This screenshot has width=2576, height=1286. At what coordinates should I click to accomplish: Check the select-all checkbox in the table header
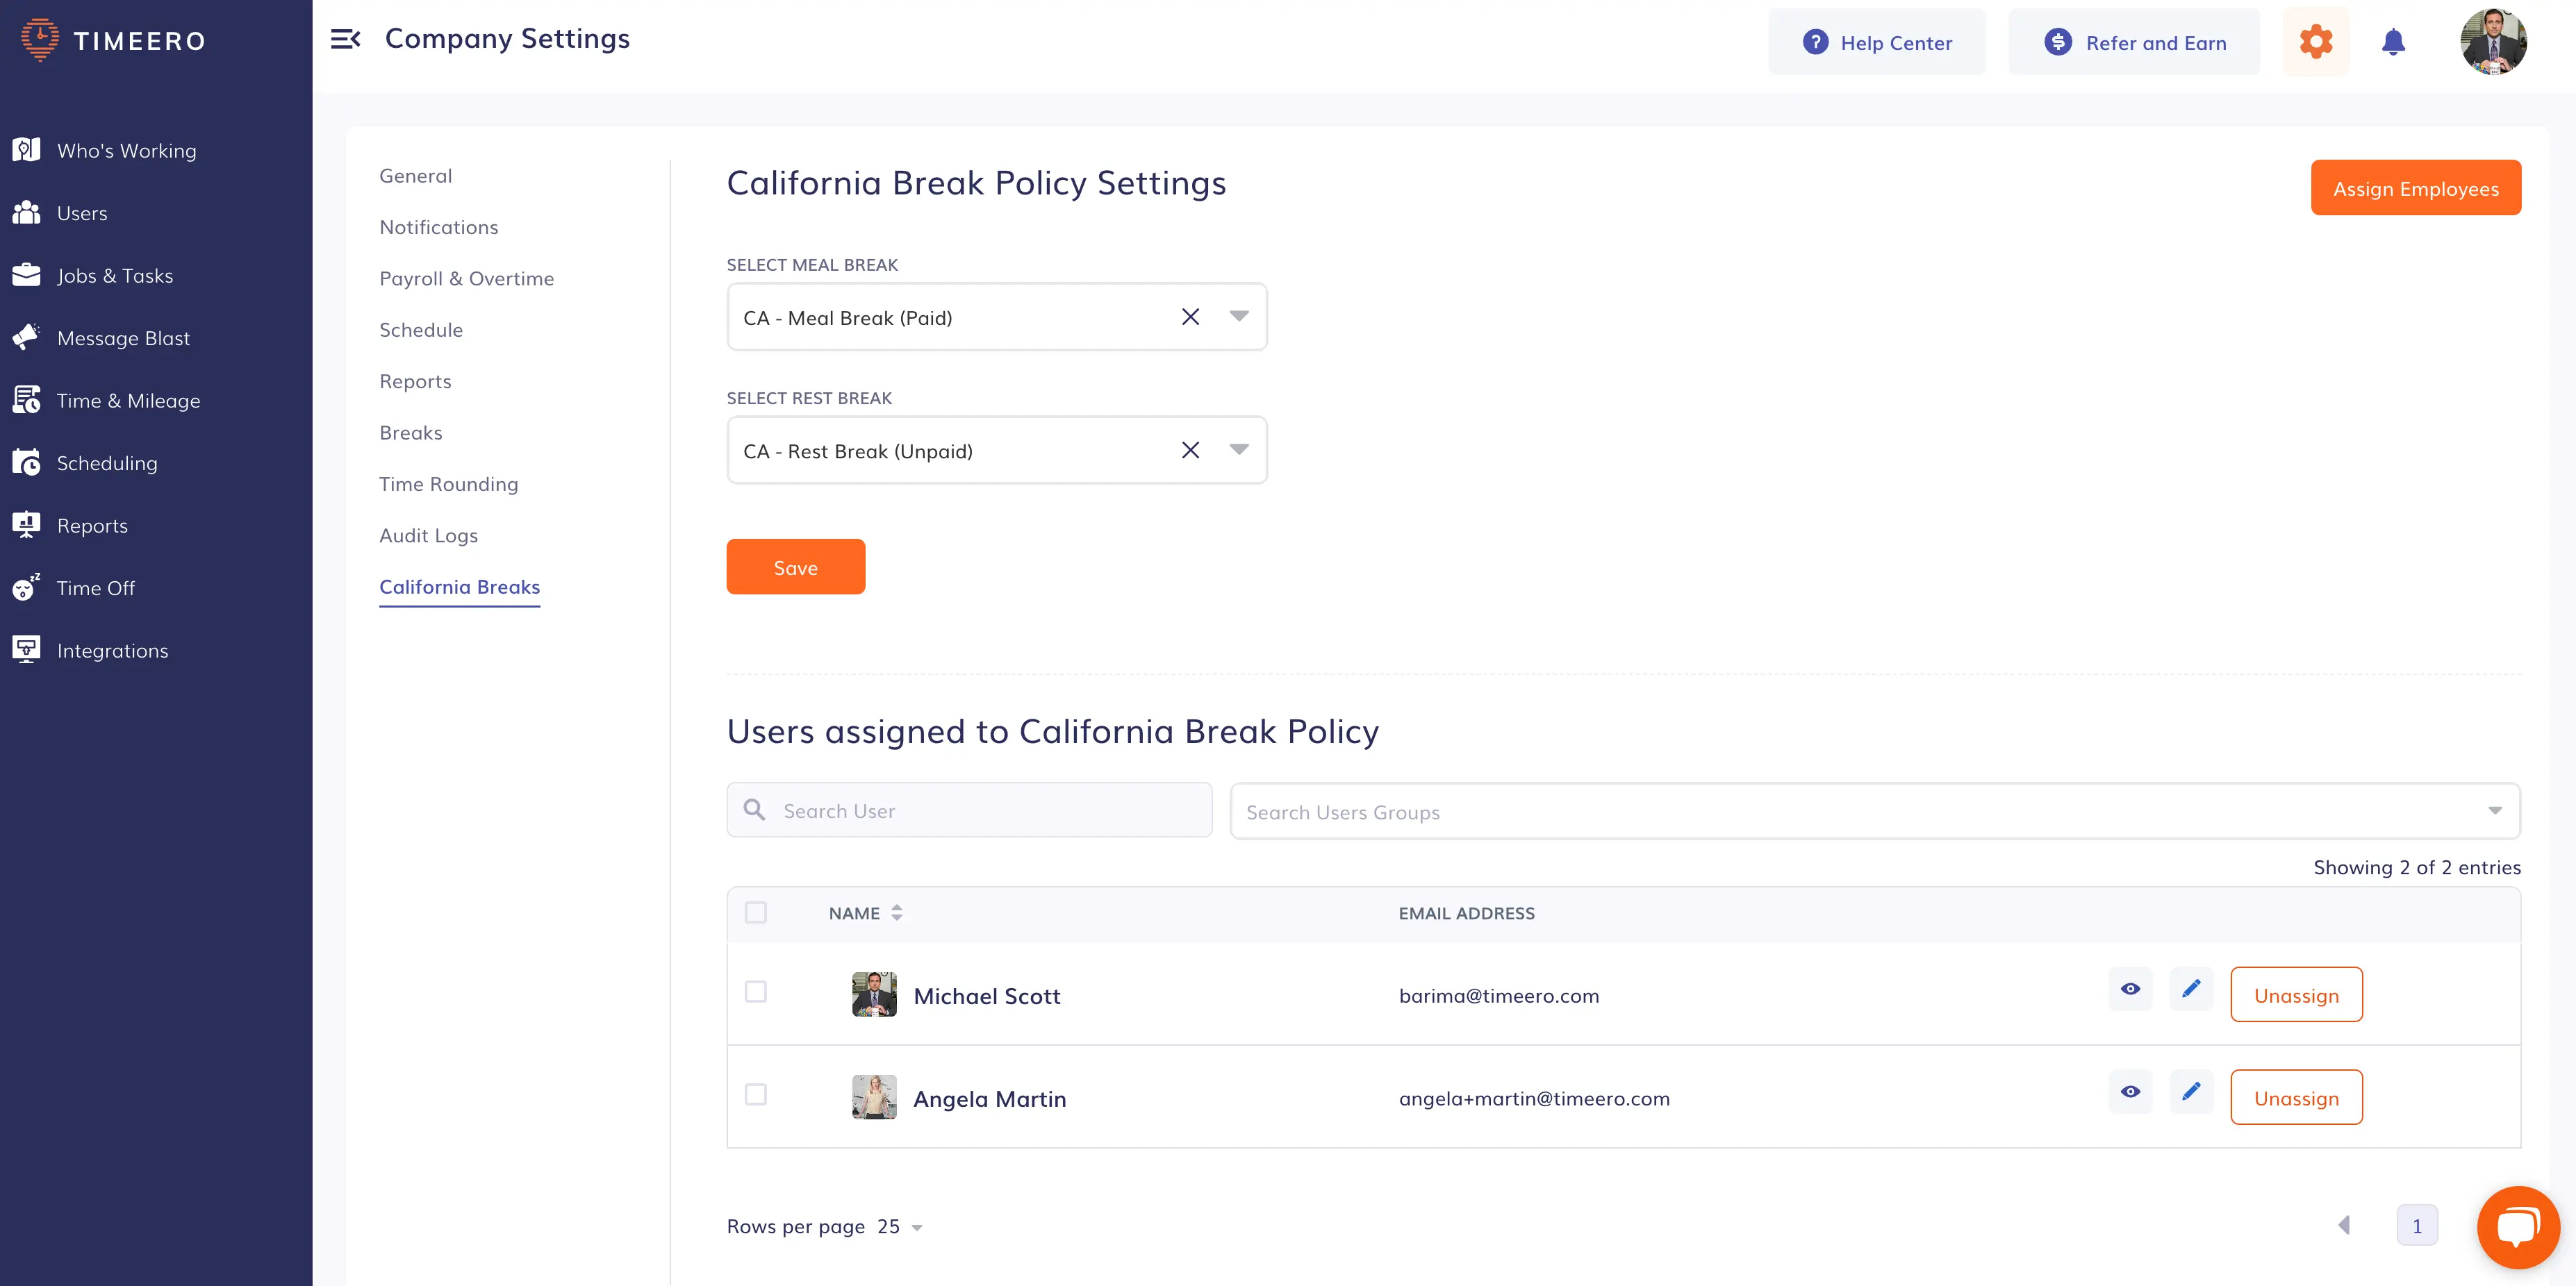point(756,912)
